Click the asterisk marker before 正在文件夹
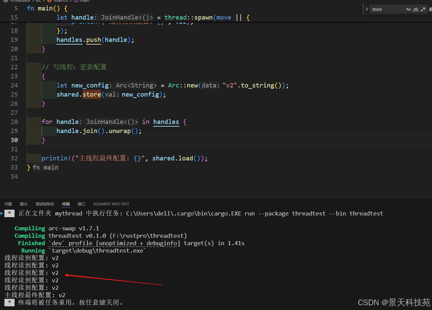The height and width of the screenshot is (310, 432). pos(10,213)
